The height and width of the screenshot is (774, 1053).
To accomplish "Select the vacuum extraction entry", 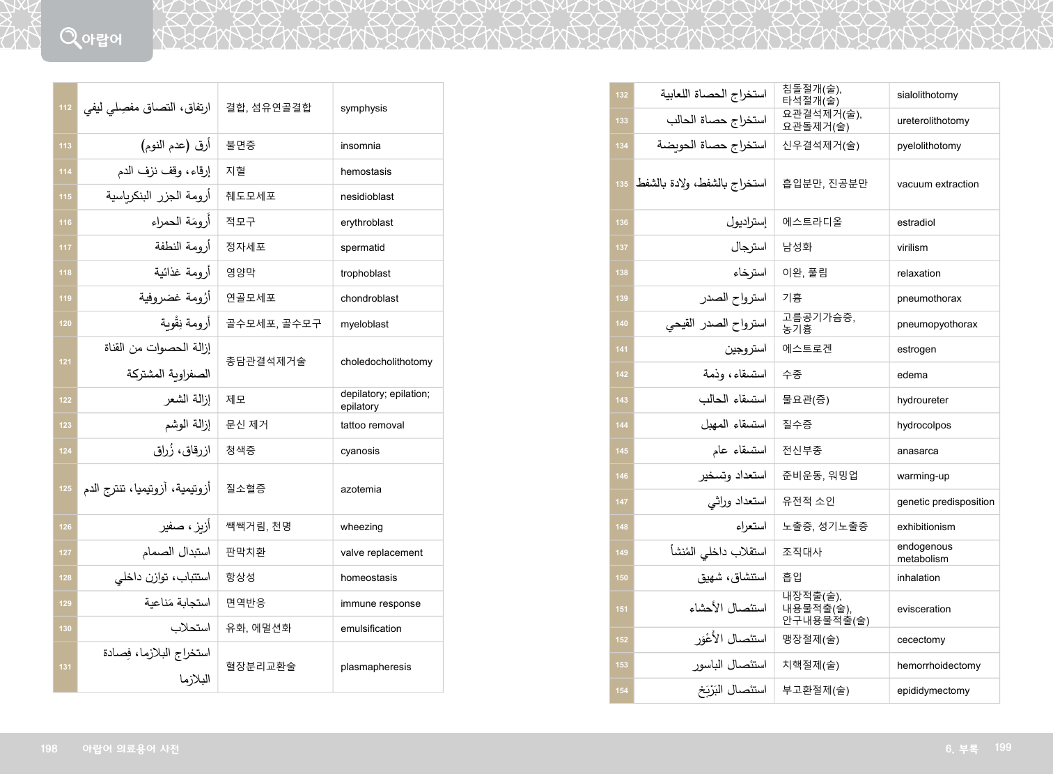I will click(x=937, y=185).
